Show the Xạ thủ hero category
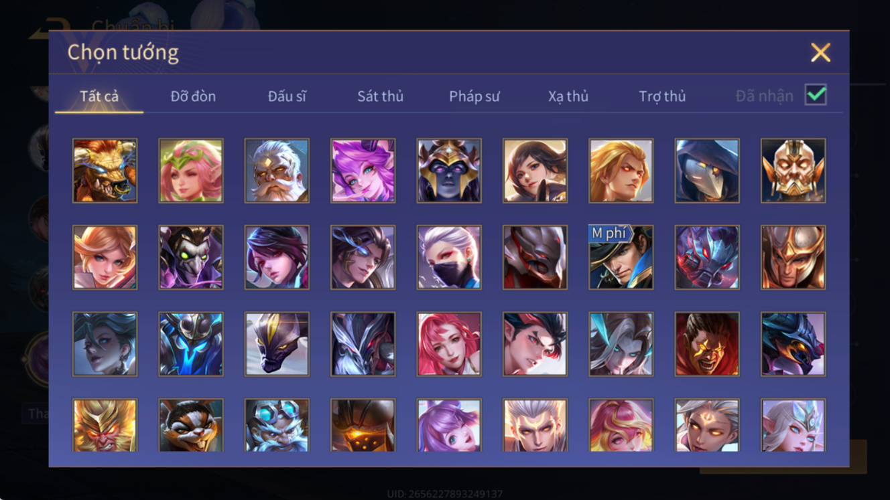This screenshot has height=500, width=890. click(568, 96)
